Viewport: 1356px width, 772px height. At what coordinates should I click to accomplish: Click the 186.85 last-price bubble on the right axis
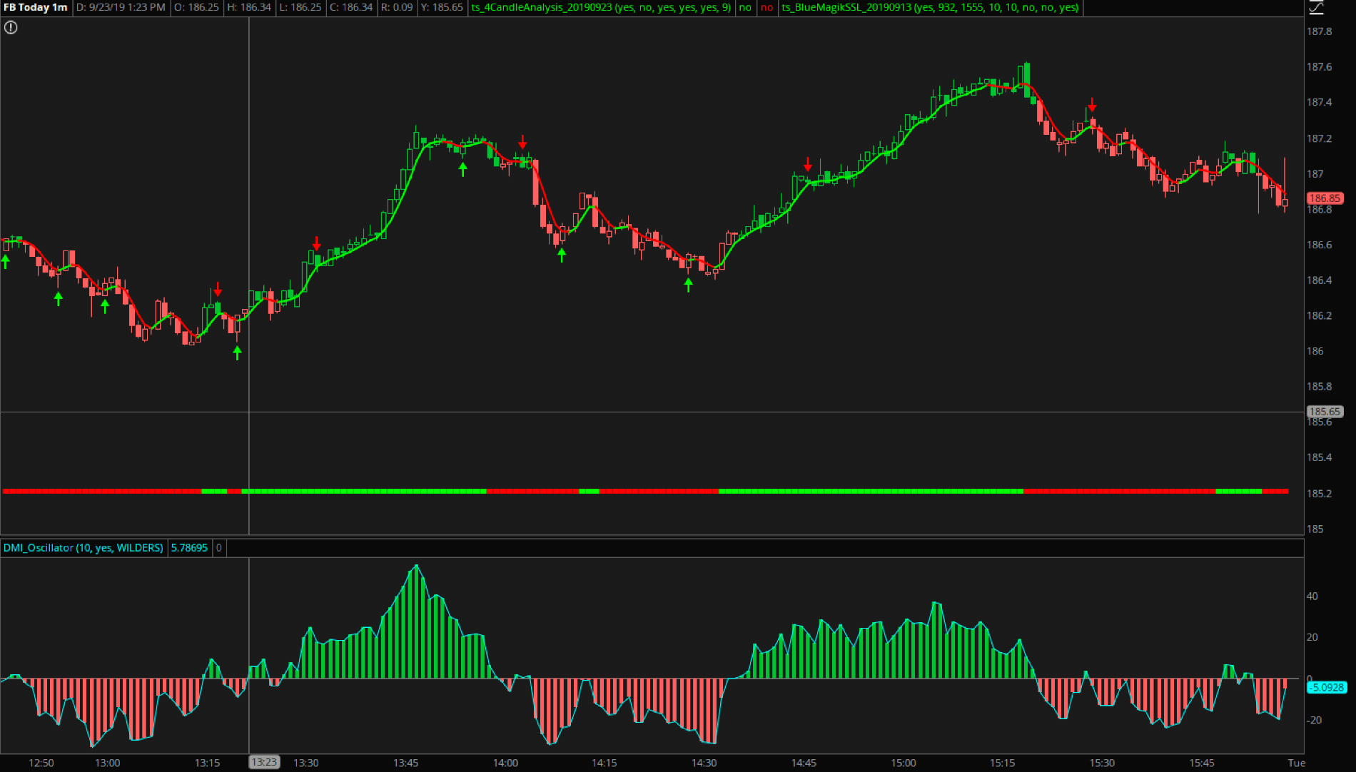pos(1326,198)
